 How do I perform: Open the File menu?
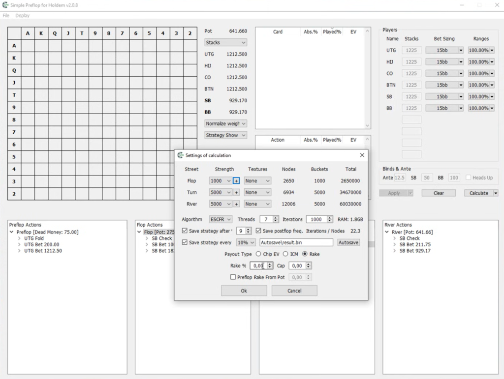point(6,15)
